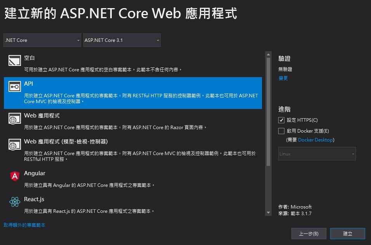The image size is (371, 245).
Task: Click the 取得額外的專案範本 link
Action: 24,225
